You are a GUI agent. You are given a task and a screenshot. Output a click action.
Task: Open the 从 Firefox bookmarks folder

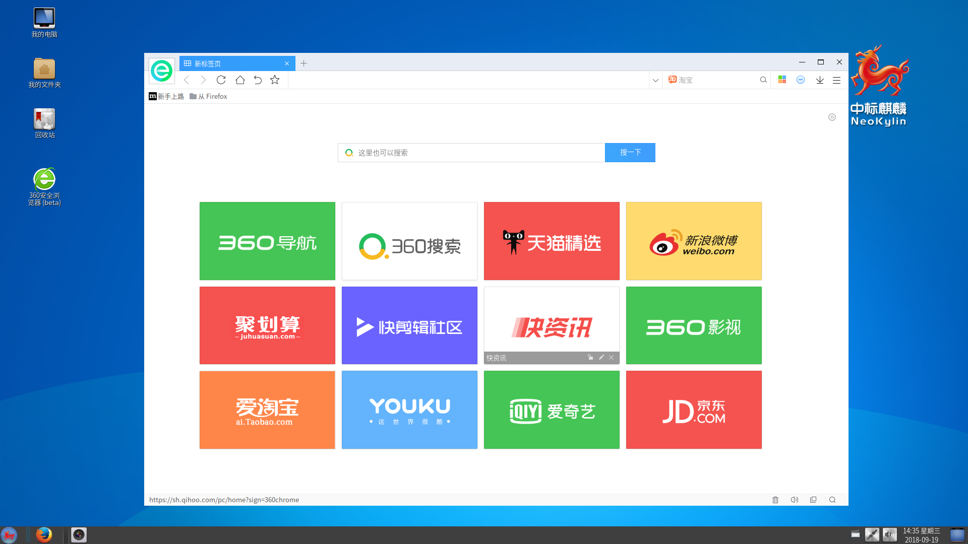(x=208, y=96)
